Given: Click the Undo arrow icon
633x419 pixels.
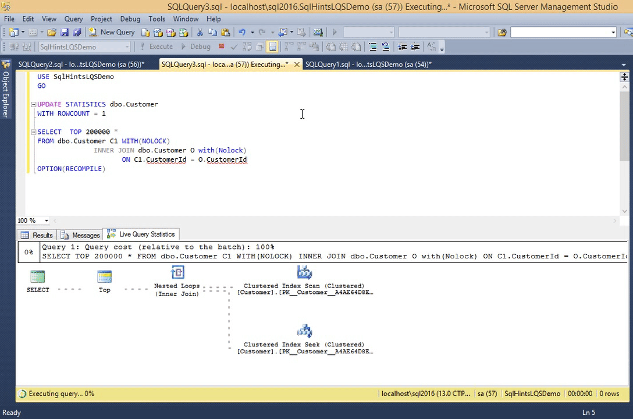Looking at the screenshot, I should [242, 33].
